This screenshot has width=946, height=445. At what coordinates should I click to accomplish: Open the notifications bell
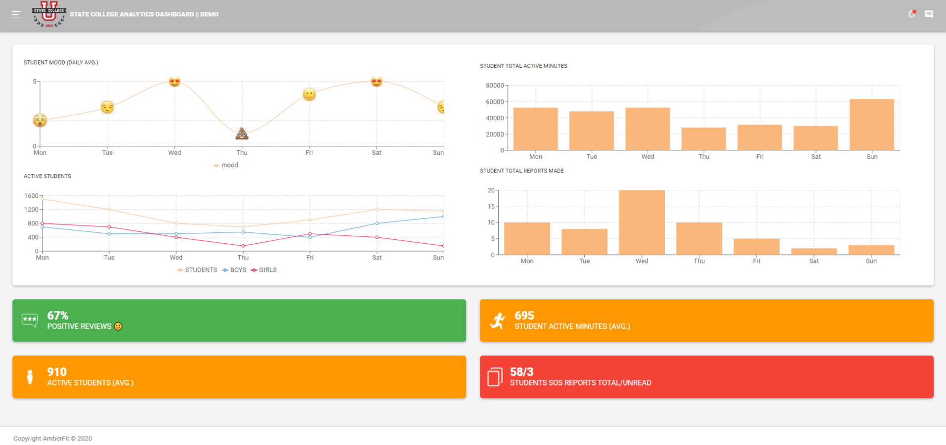[911, 14]
